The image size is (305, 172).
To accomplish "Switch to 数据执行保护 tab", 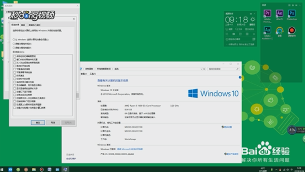I will [x=35, y=25].
